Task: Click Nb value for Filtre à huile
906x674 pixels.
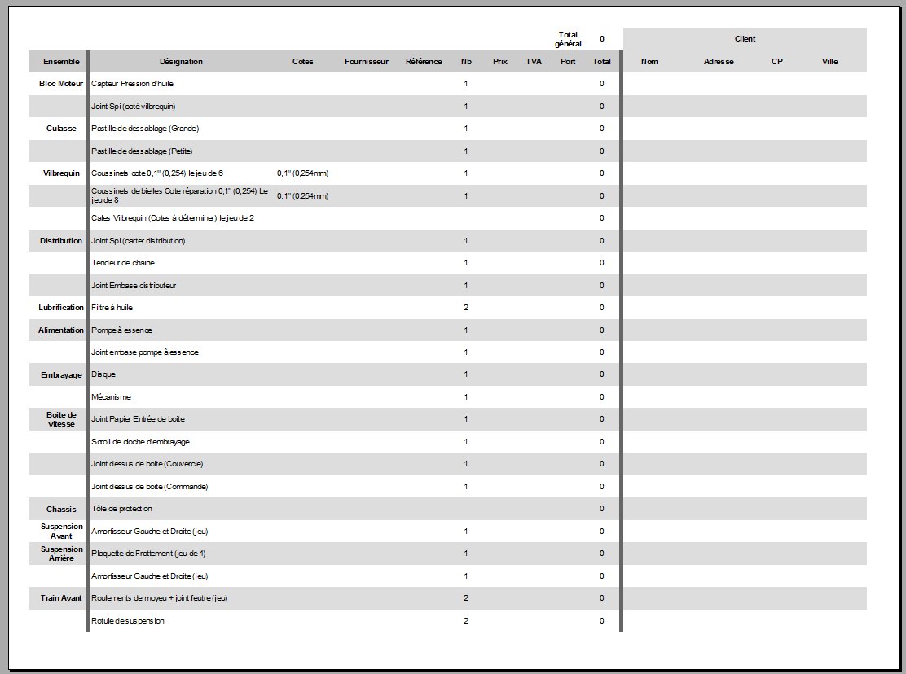Action: click(x=466, y=308)
